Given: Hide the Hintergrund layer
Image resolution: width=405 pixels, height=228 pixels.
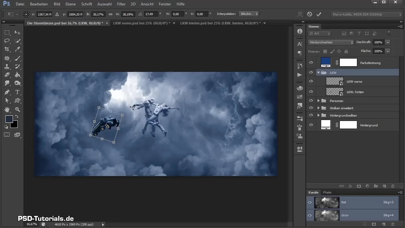Looking at the screenshot, I should tap(311, 125).
